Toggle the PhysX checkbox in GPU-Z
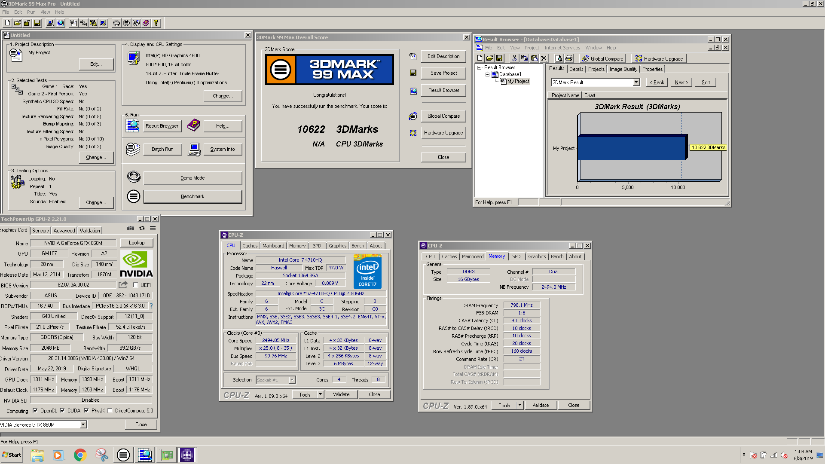Screen dimensions: 825x464 point(86,411)
